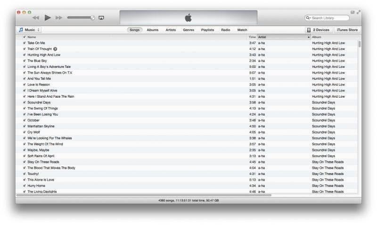The width and height of the screenshot is (377, 225).
Task: Click the Play button
Action: coord(48,17)
